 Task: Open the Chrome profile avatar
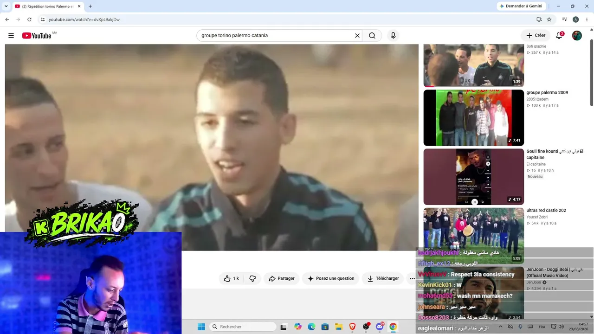575,19
